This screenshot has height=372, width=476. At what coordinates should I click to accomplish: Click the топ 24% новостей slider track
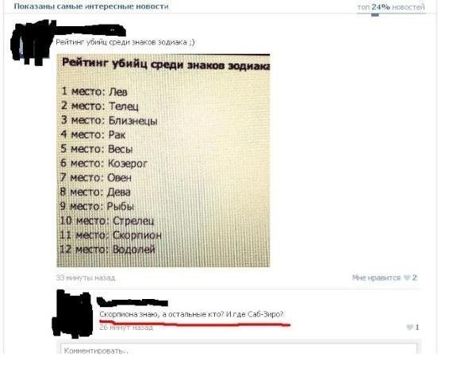click(x=391, y=13)
